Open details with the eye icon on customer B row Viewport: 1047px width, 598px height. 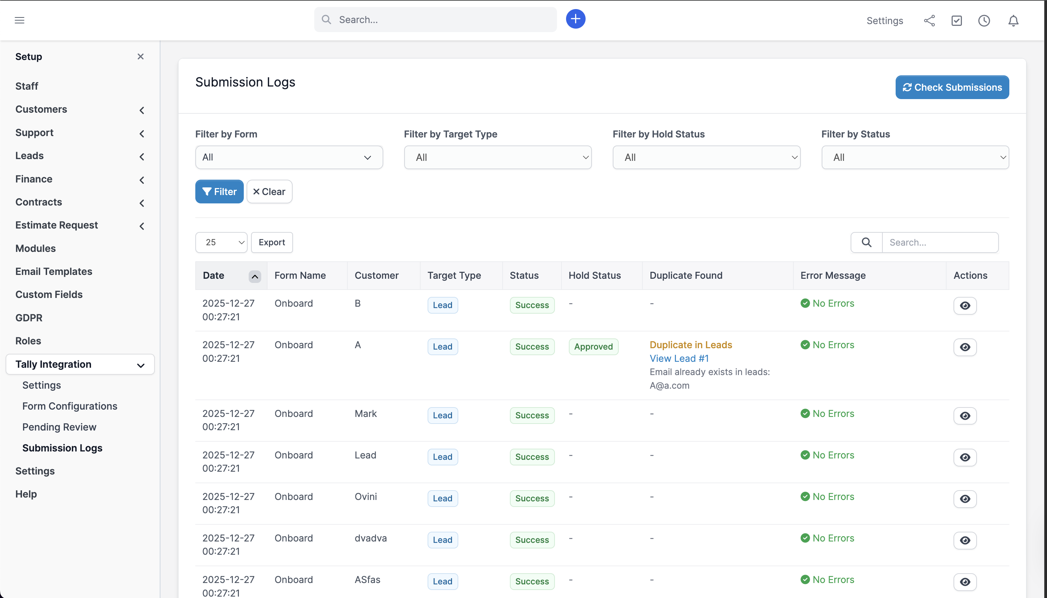(x=965, y=306)
